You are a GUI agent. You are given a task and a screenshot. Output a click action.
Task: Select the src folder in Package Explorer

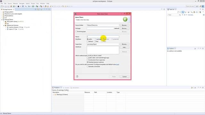(x=8, y=23)
